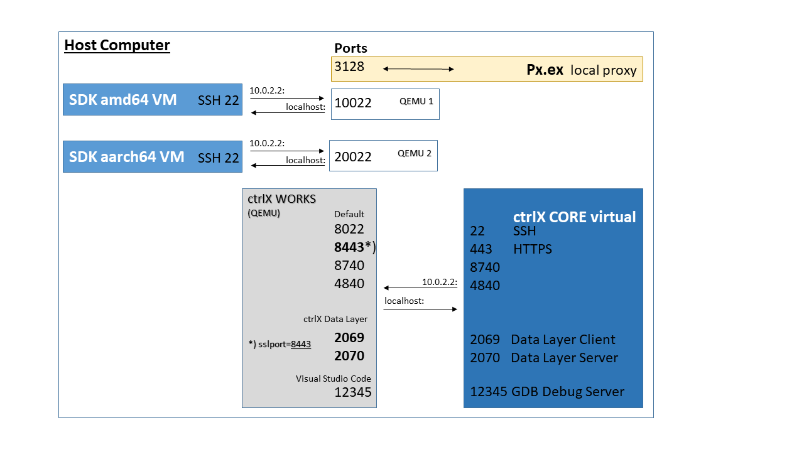Select the SDK aarch64 VM box
This screenshot has height=452, width=804.
pyautogui.click(x=152, y=157)
